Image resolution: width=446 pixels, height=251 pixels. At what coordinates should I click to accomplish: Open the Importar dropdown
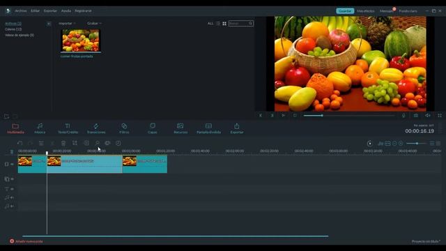click(x=67, y=23)
